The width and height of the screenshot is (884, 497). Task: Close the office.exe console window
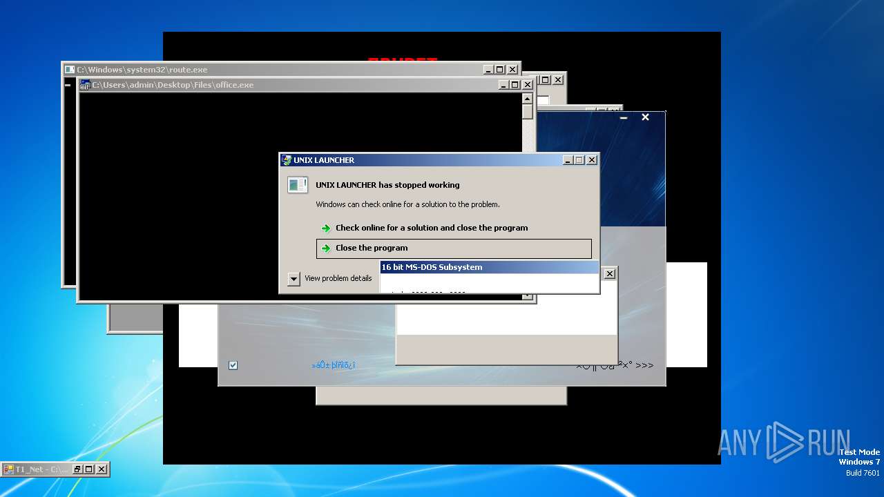[528, 85]
